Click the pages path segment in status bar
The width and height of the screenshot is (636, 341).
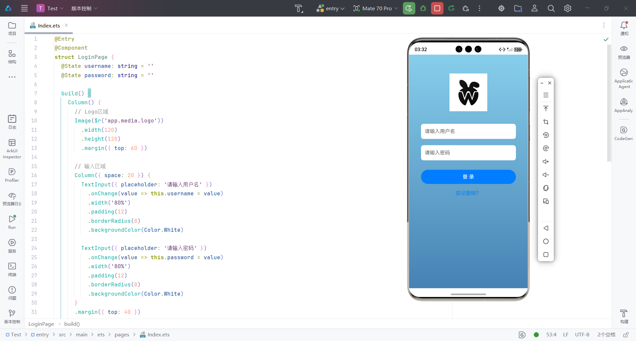(122, 335)
